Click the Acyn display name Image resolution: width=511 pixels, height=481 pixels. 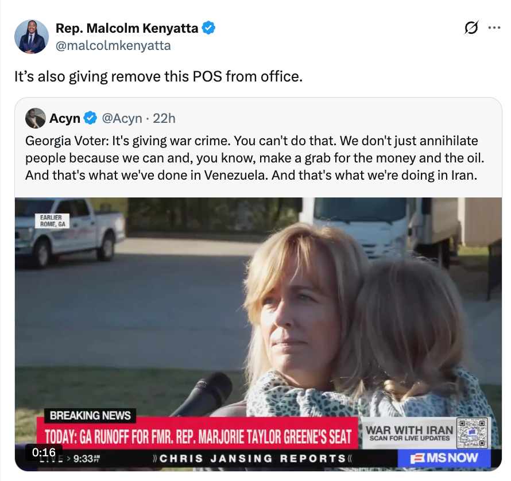64,118
